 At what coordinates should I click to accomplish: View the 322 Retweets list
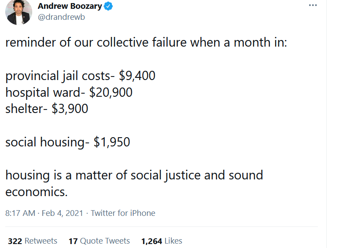tap(33, 241)
